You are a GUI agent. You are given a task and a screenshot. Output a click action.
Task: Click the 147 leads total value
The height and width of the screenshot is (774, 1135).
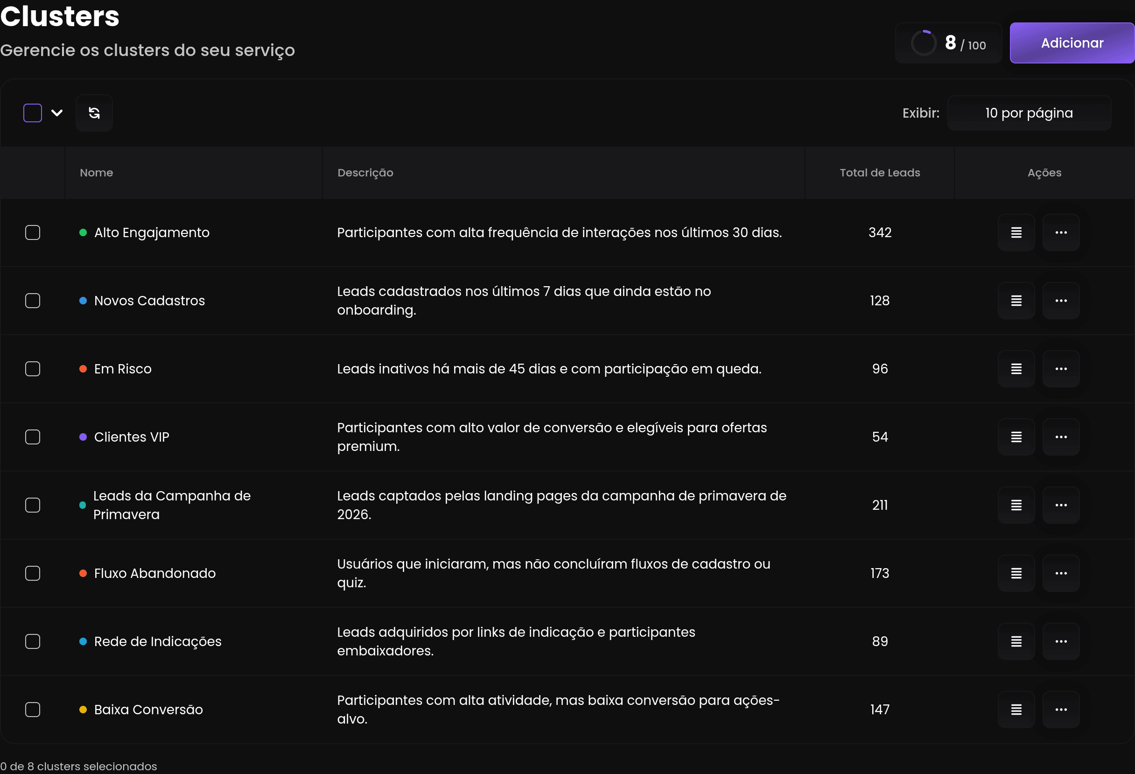880,710
